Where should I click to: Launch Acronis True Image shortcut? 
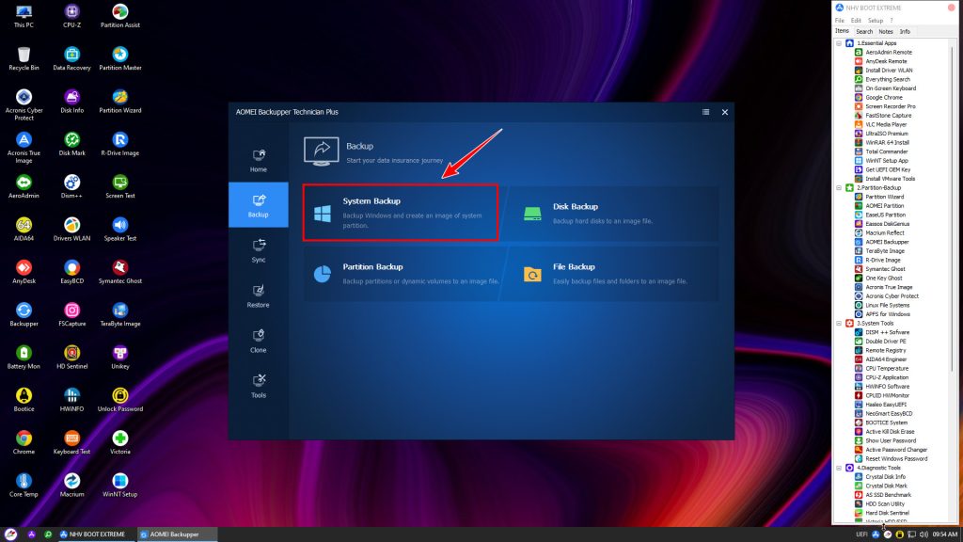click(x=24, y=148)
